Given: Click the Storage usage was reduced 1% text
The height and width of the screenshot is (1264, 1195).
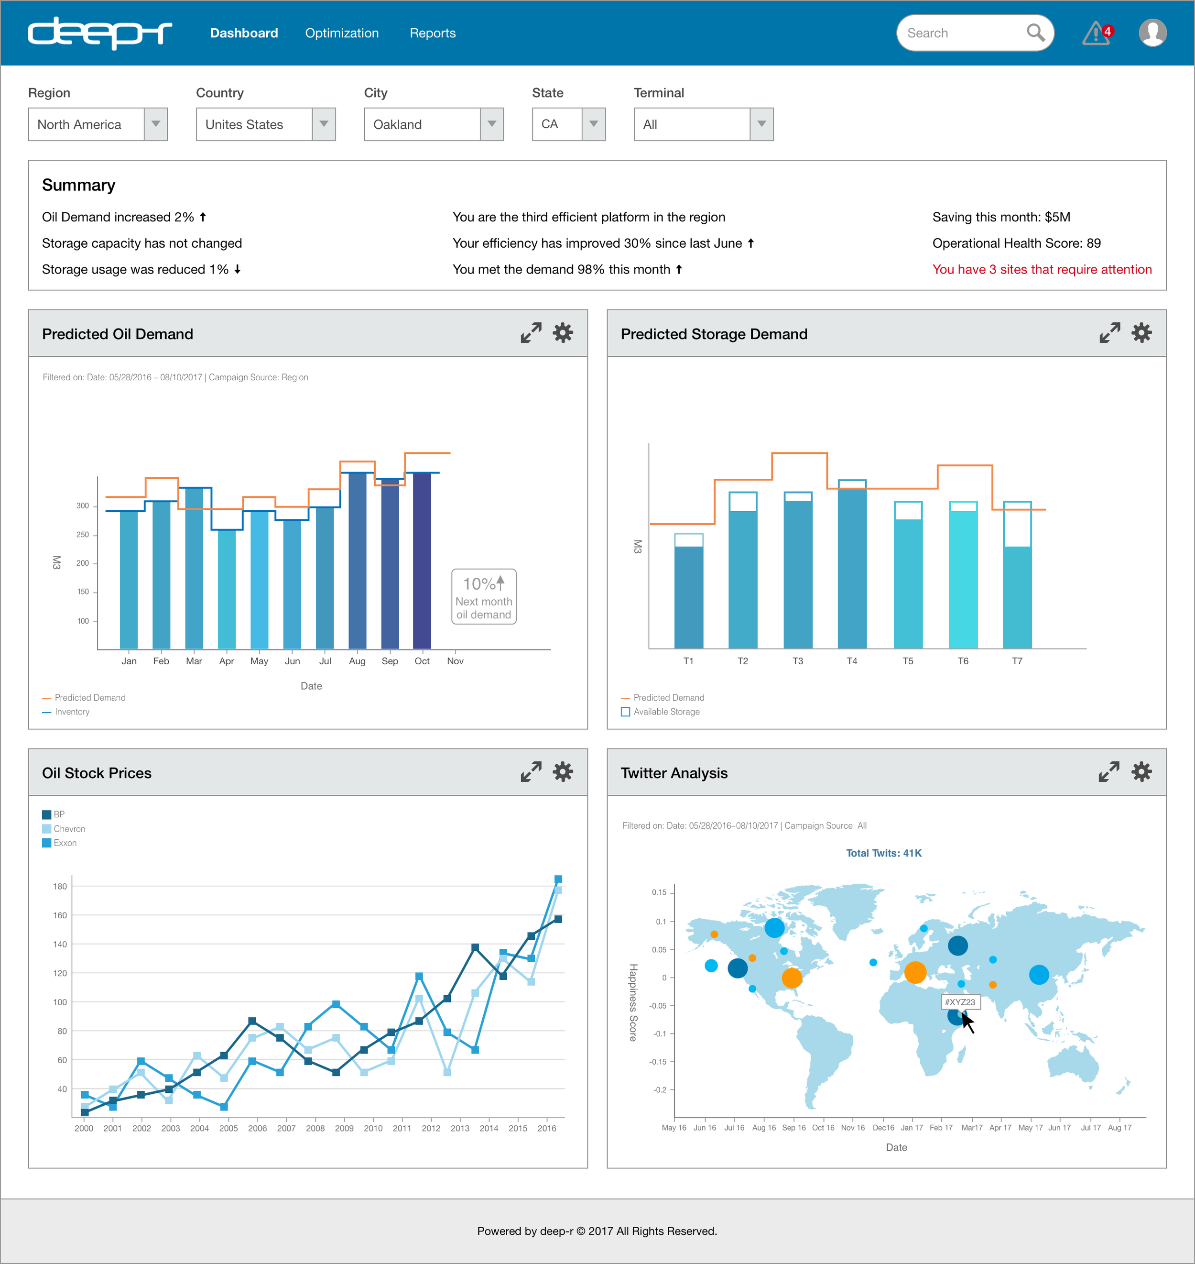Looking at the screenshot, I should pyautogui.click(x=135, y=270).
